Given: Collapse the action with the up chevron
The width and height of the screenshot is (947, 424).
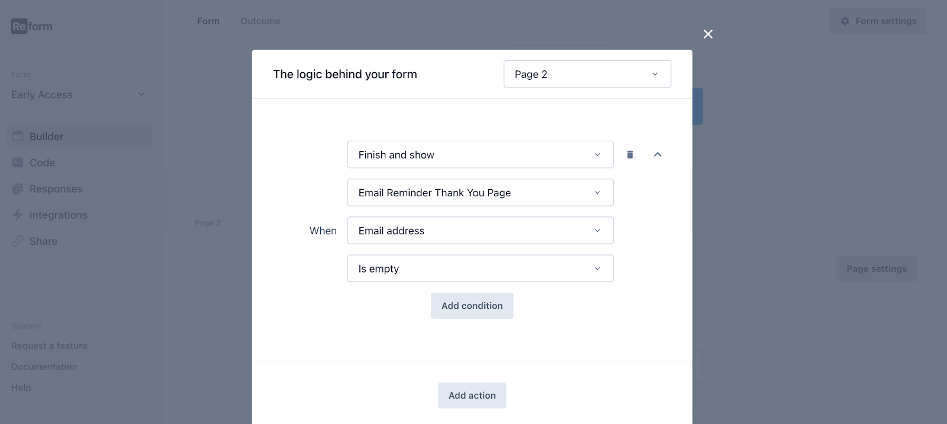Looking at the screenshot, I should [657, 154].
